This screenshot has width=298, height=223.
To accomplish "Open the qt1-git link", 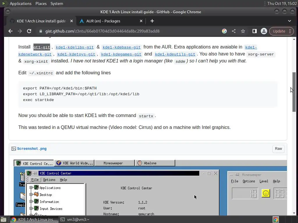I will (x=42, y=47).
